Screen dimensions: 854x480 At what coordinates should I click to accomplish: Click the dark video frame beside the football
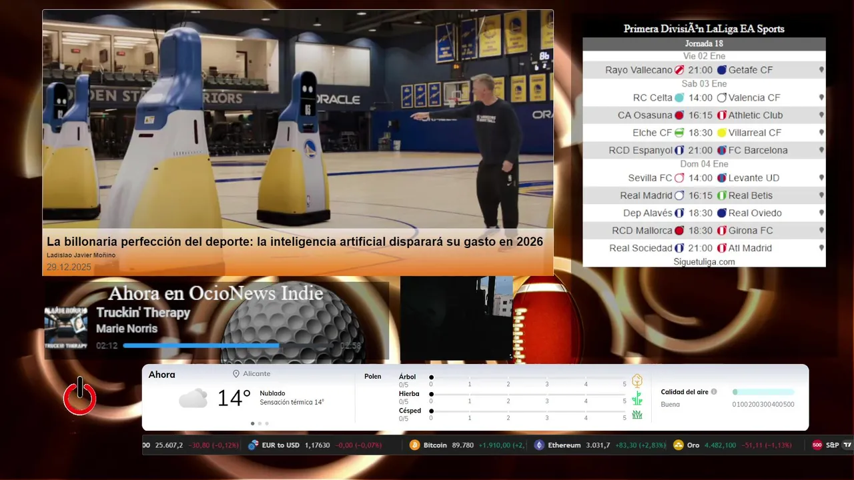[x=456, y=319]
